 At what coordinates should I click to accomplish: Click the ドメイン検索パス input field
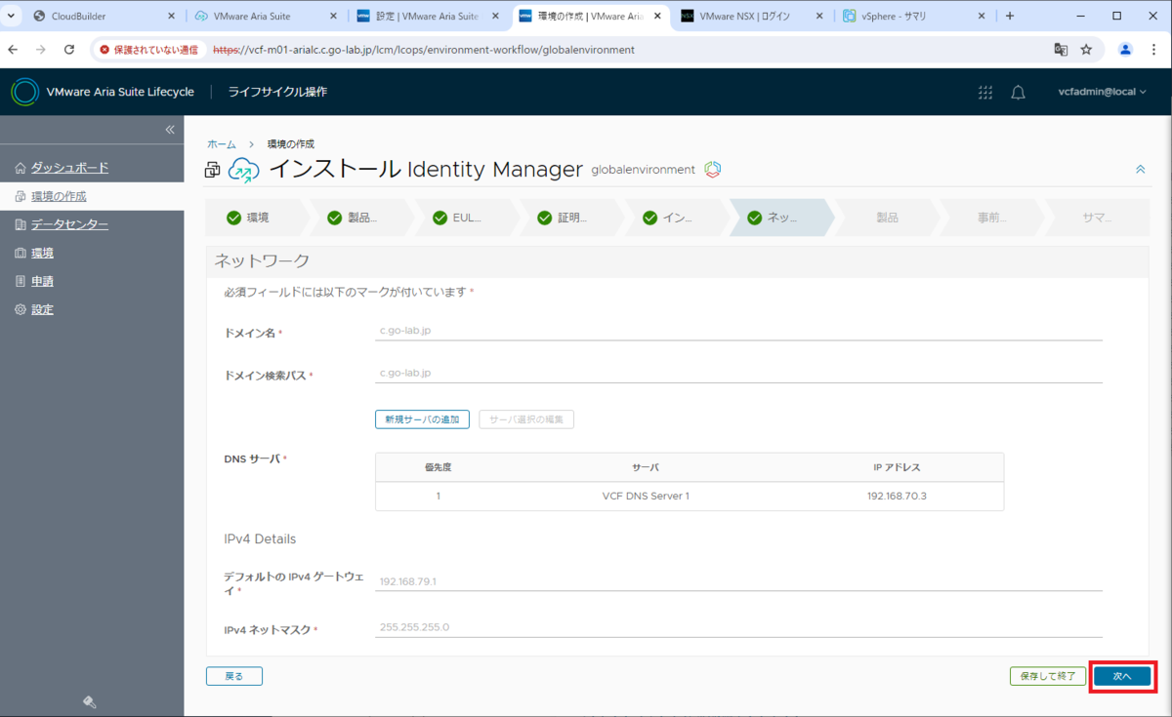[x=739, y=373]
